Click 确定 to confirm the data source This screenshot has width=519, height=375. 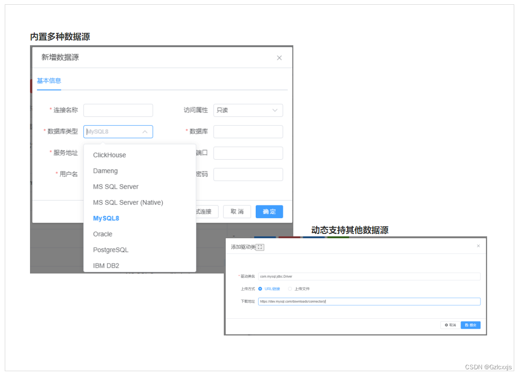[269, 212]
